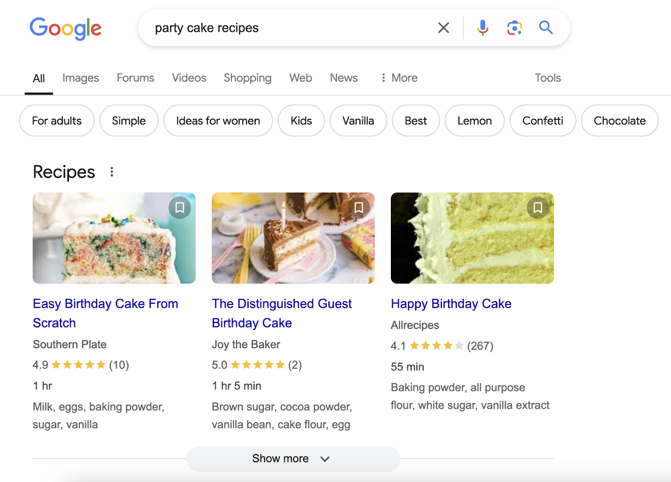Viewport: 671px width, 482px height.
Task: Open the Easy Birthday Cake From Scratch link
Action: pyautogui.click(x=105, y=313)
